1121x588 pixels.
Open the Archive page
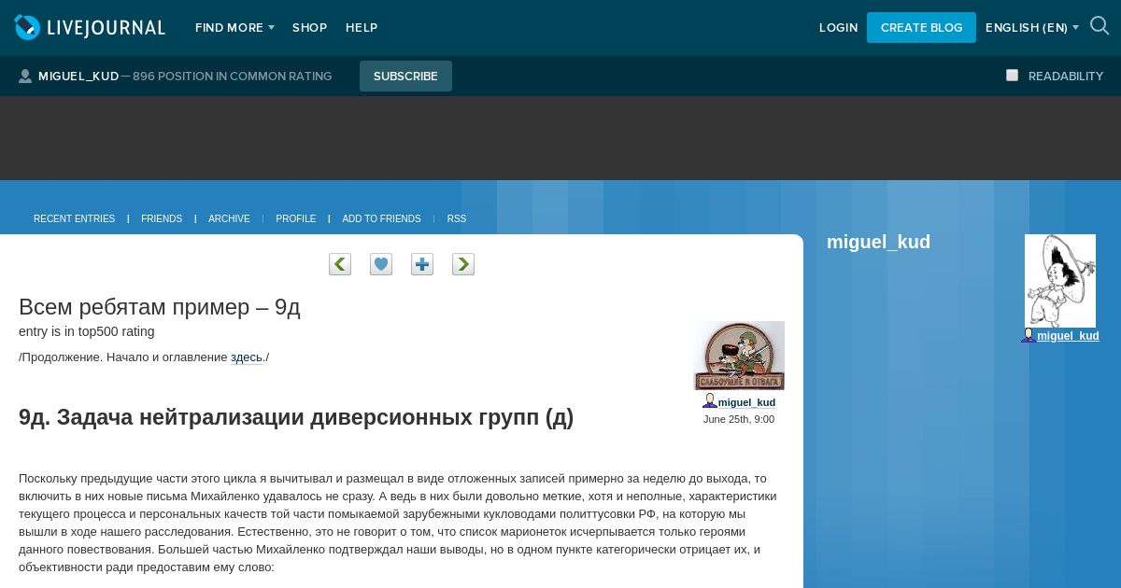point(229,218)
